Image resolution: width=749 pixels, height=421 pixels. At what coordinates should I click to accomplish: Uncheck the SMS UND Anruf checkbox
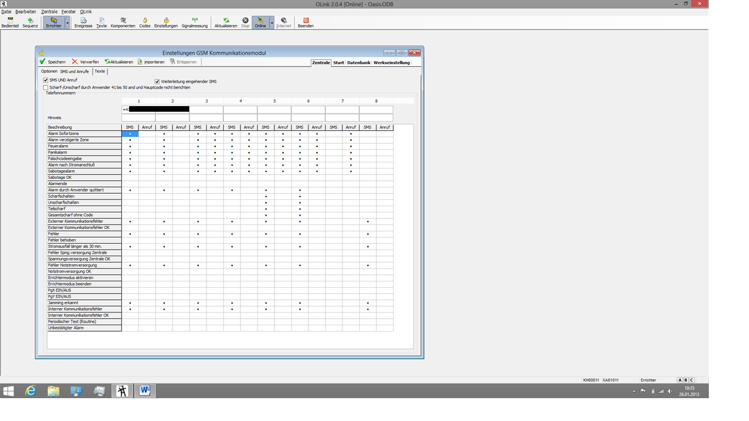(46, 80)
